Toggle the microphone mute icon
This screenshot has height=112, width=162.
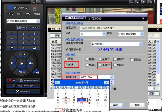click(36, 72)
